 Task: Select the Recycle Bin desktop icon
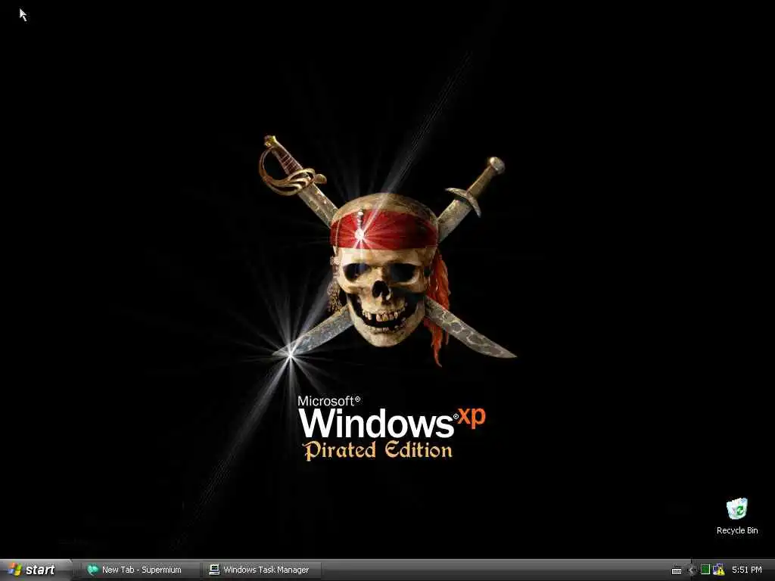(x=737, y=516)
